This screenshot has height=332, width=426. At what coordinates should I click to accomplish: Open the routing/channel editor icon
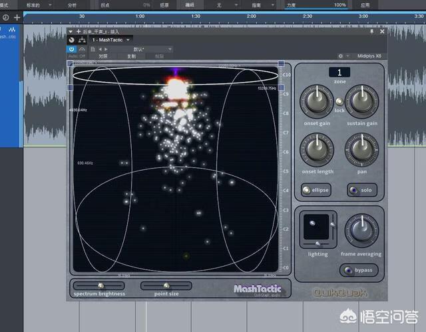tap(82, 40)
